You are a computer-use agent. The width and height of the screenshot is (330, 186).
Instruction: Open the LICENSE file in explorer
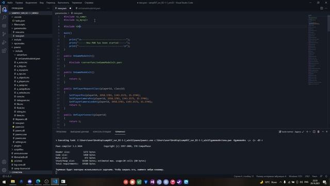(30, 161)
